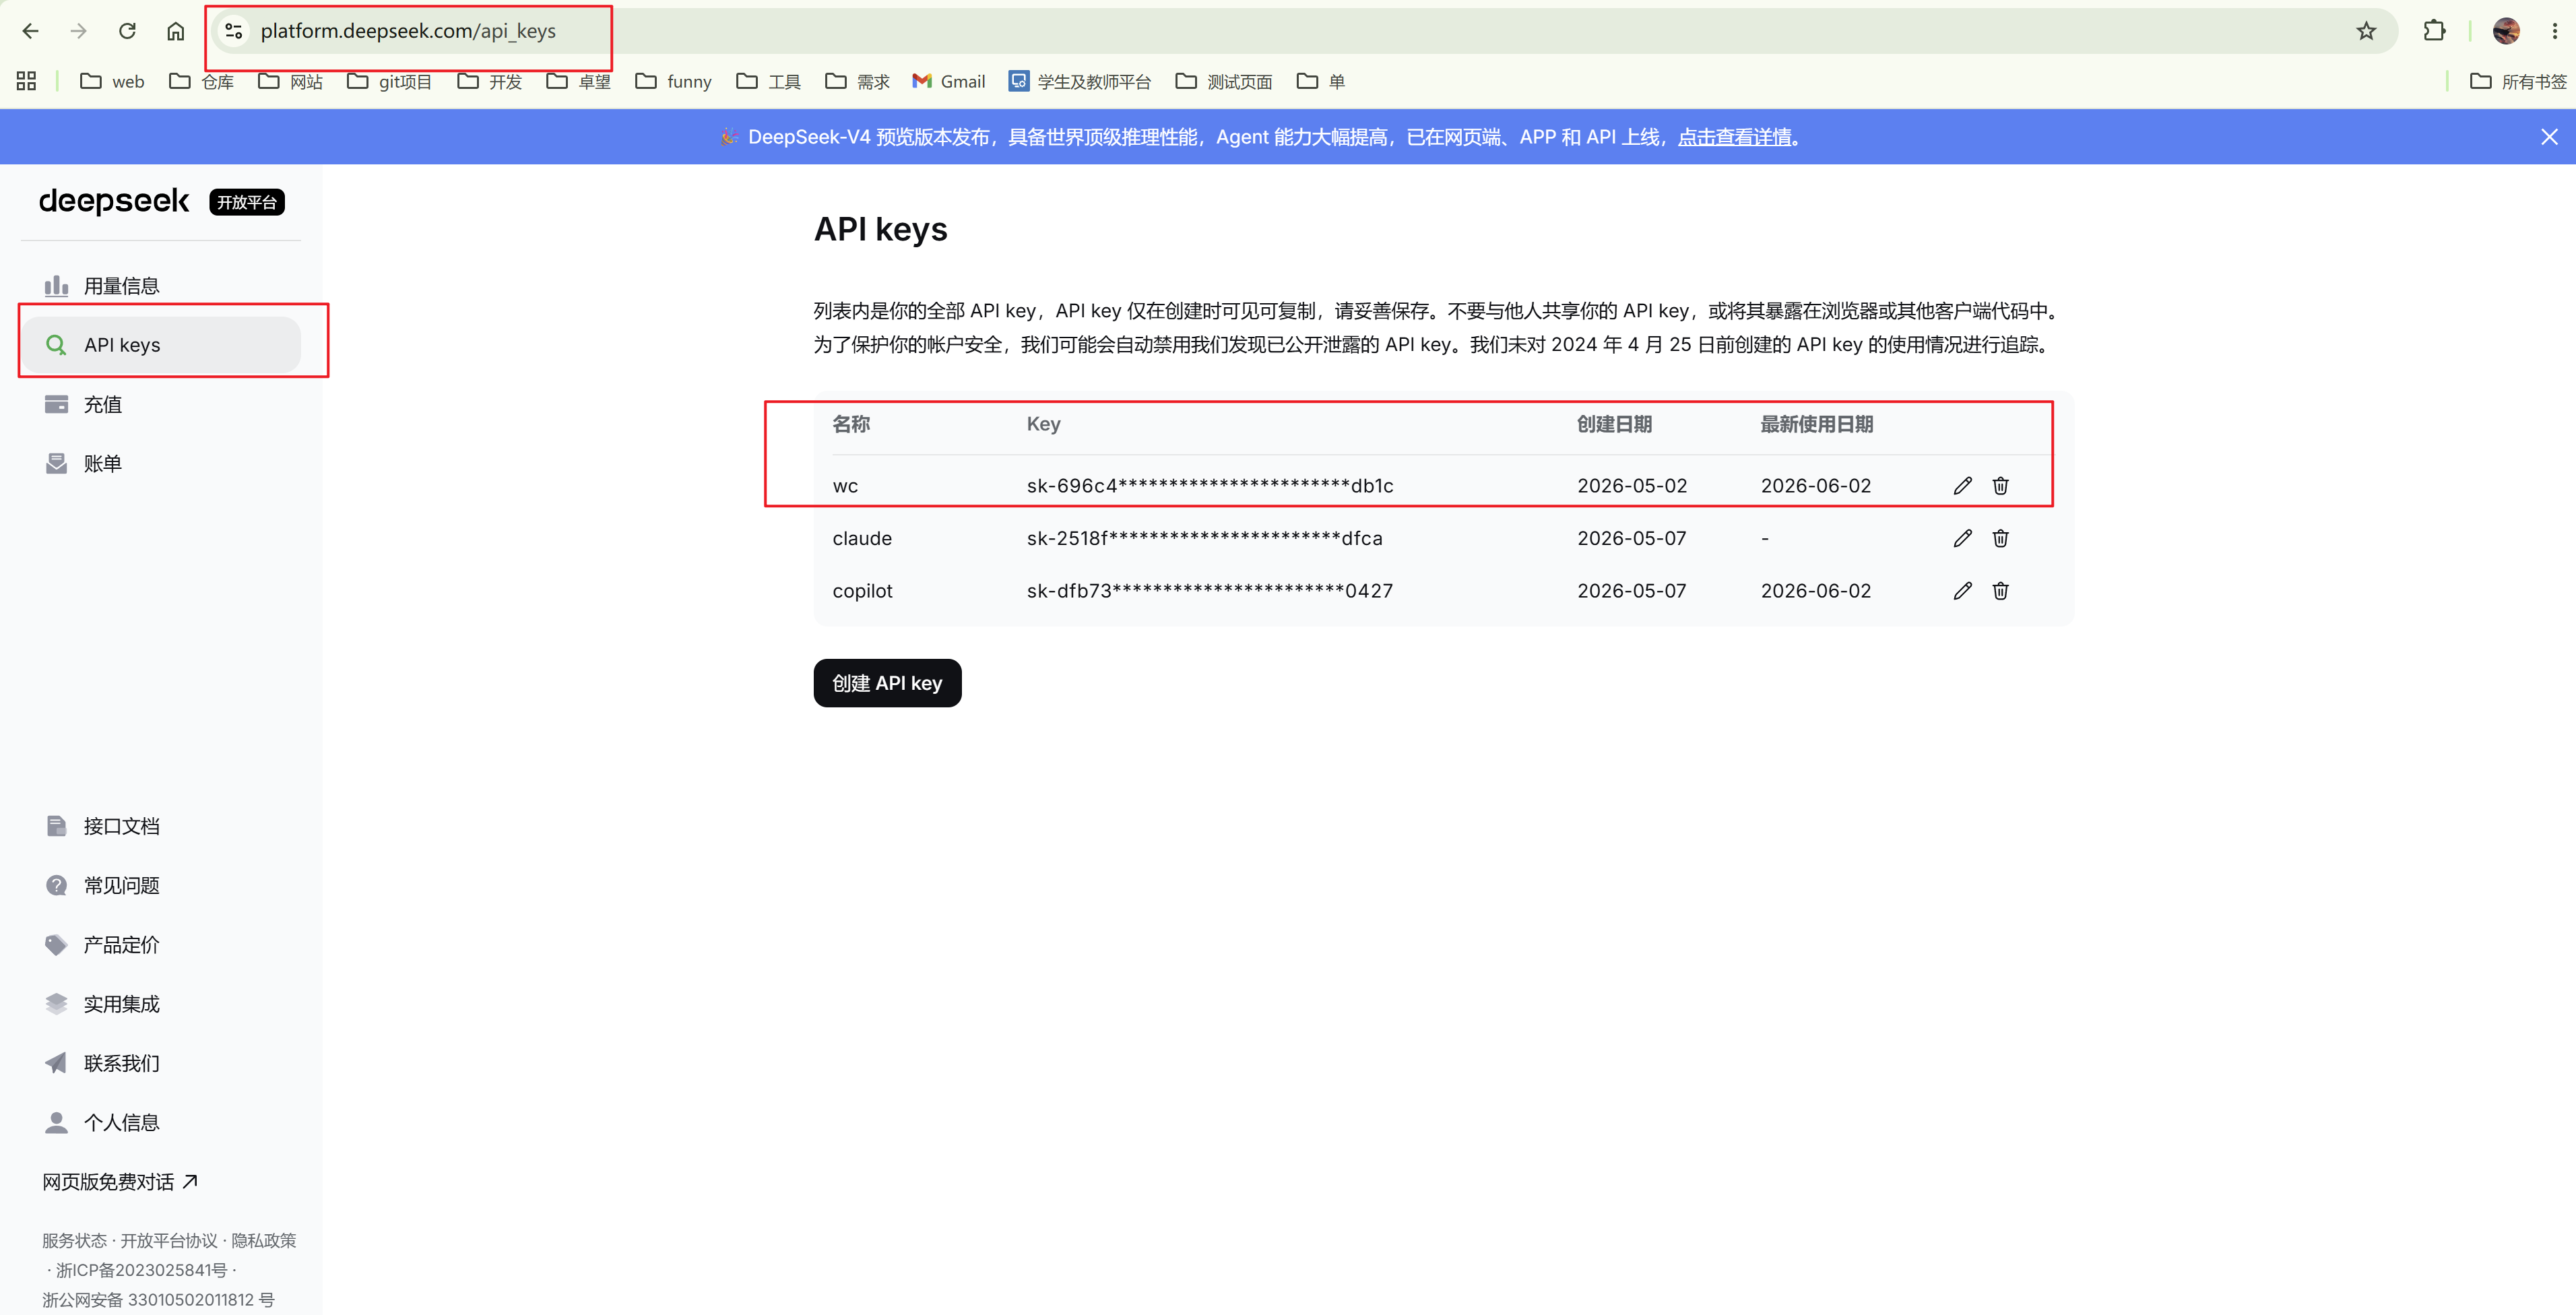Viewport: 2576px width, 1315px height.
Task: Open the 所有书签 all bookmarks folder
Action: tap(2518, 81)
